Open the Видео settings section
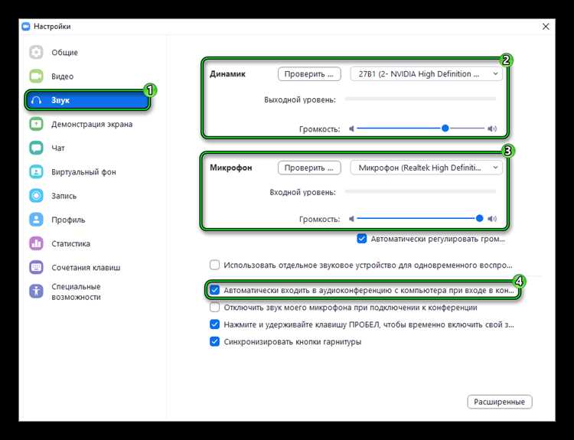574x440 pixels. pyautogui.click(x=62, y=77)
